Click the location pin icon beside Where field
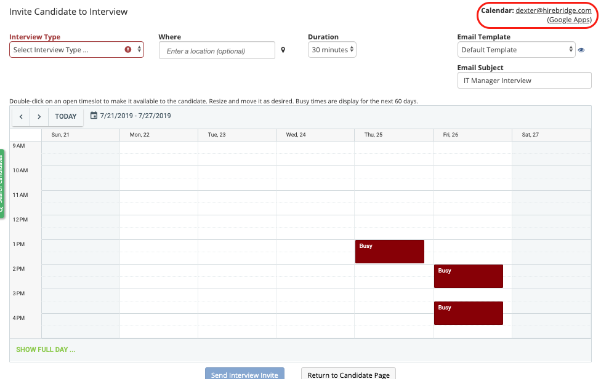Viewport: 601px width, 379px height. point(283,50)
